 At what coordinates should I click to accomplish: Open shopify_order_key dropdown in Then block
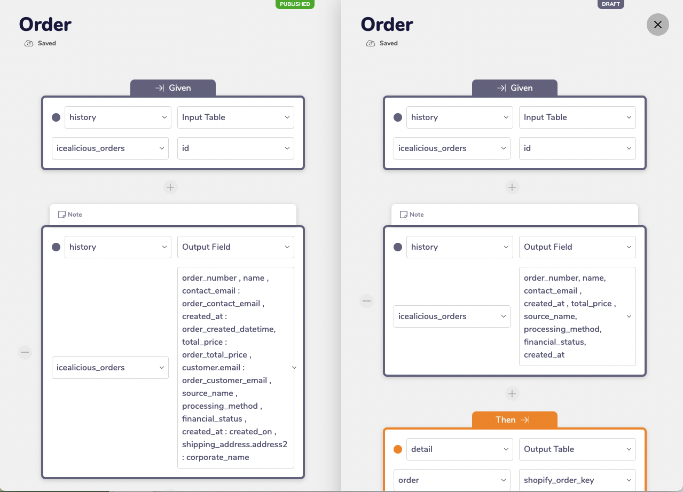point(577,480)
